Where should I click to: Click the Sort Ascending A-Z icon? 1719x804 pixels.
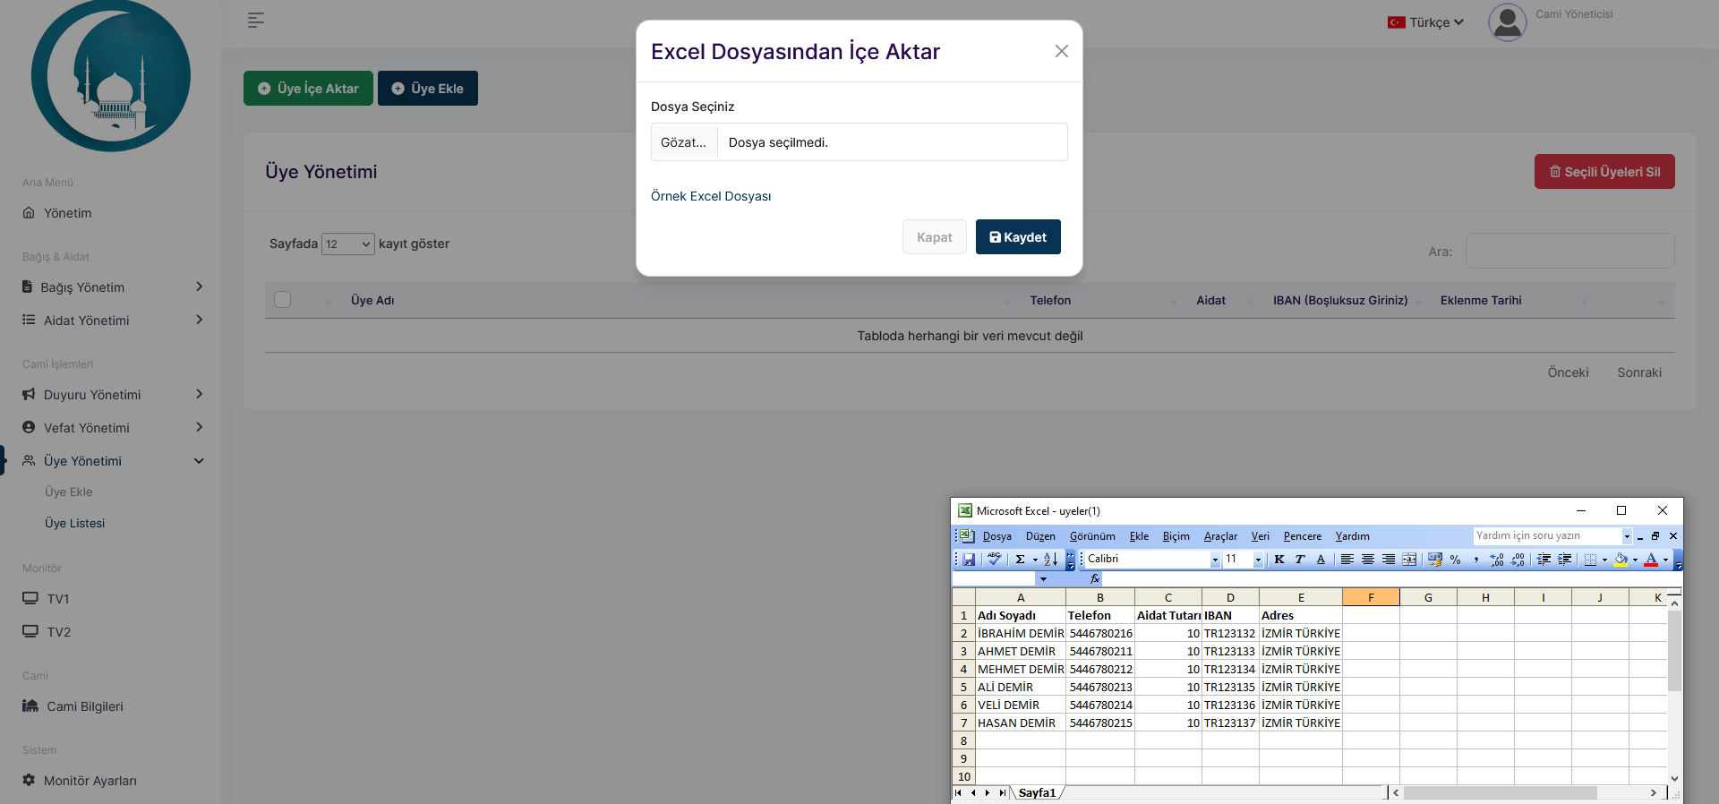(1050, 560)
